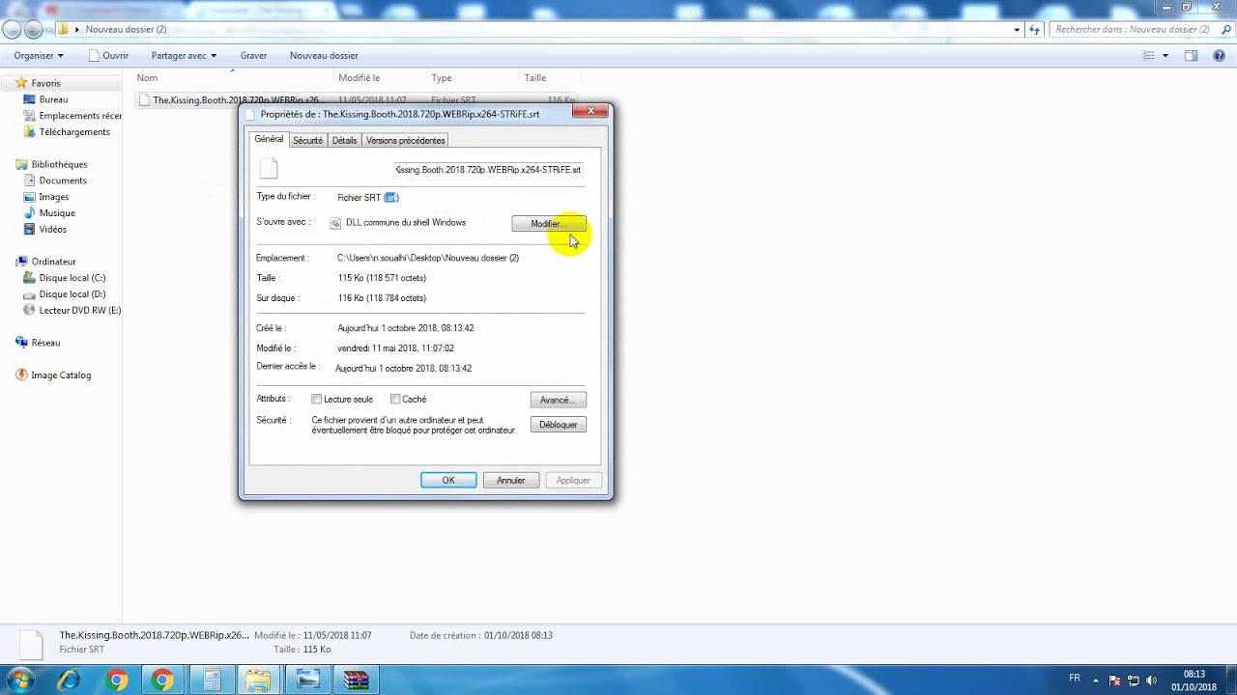Click the refresh button beside address bar
Screen dimensions: 1237x695
click(x=1035, y=30)
